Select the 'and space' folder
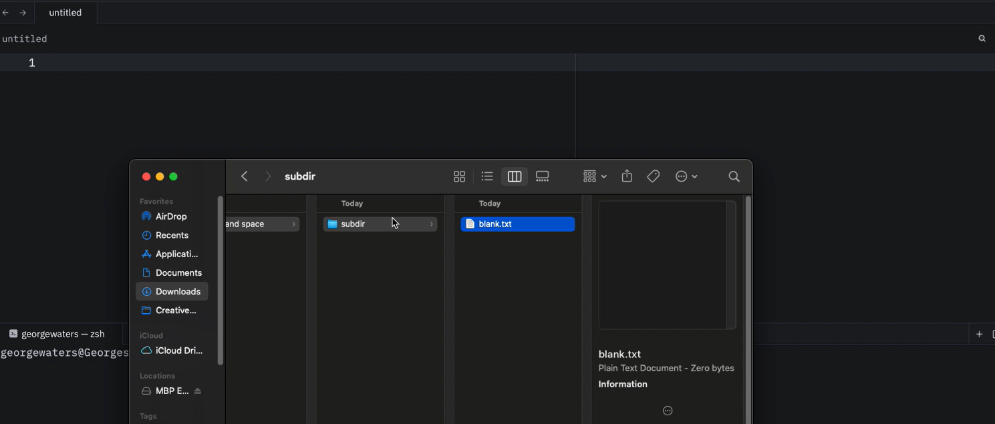Image resolution: width=995 pixels, height=424 pixels. (263, 224)
